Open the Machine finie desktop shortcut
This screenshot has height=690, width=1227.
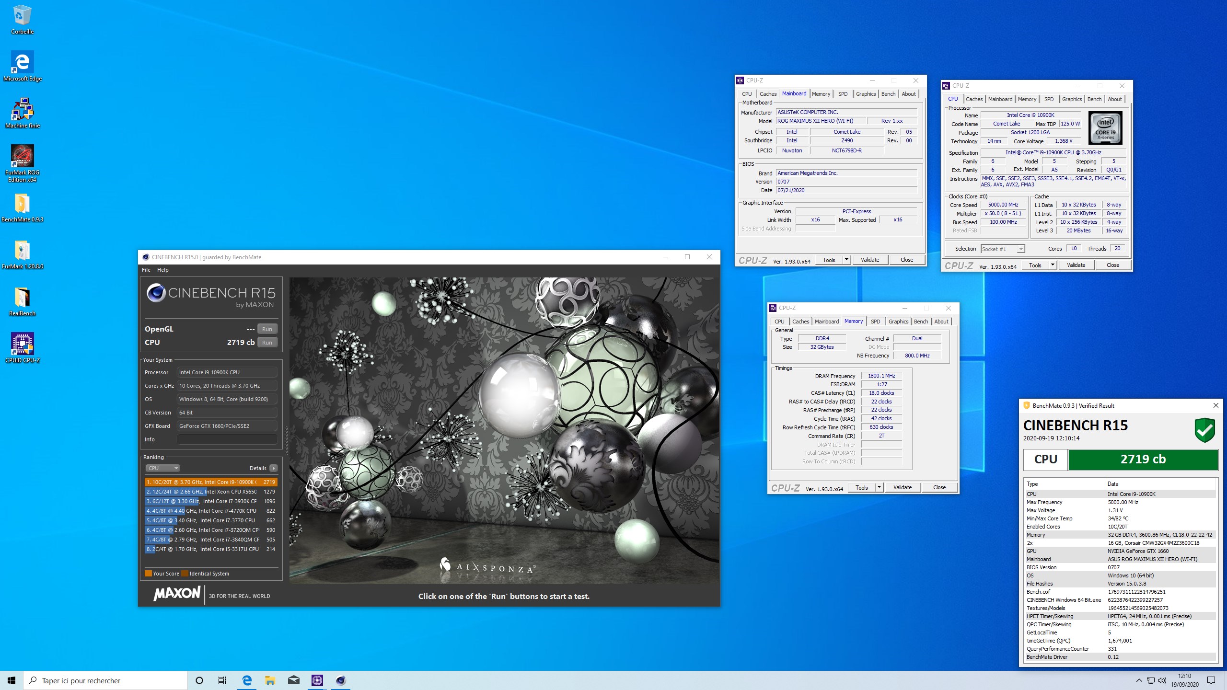coord(22,114)
